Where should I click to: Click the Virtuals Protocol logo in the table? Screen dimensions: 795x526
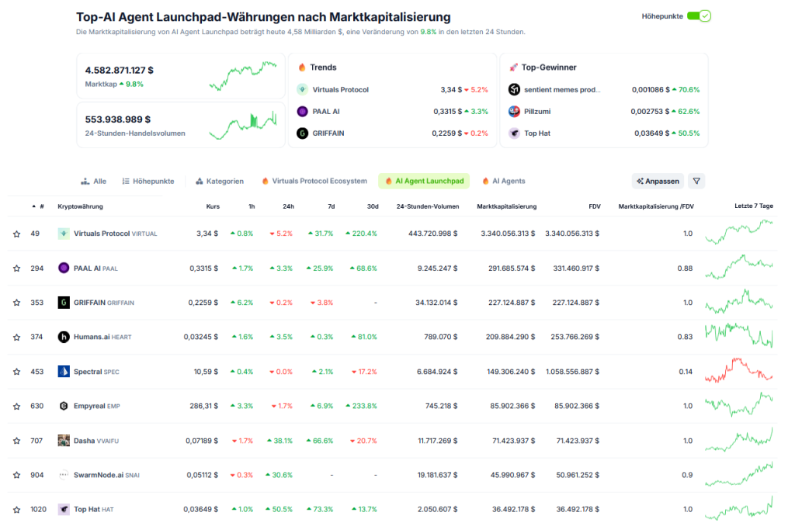64,234
